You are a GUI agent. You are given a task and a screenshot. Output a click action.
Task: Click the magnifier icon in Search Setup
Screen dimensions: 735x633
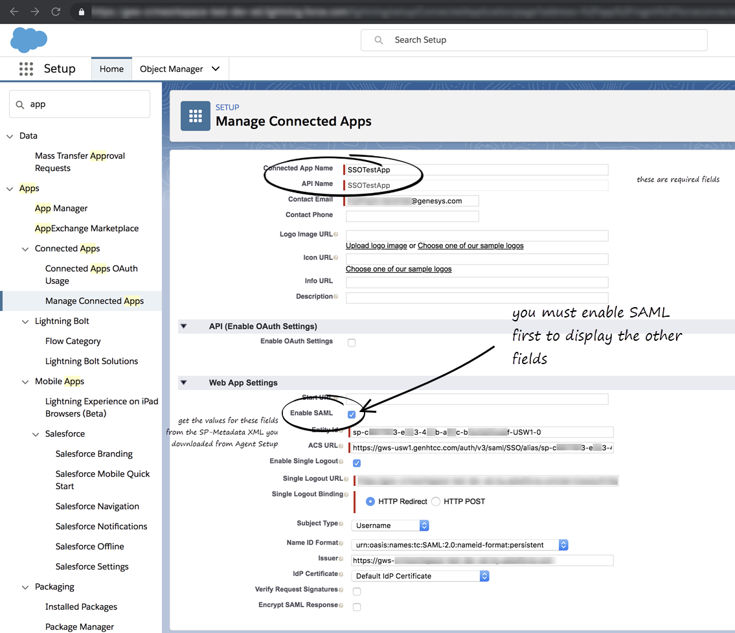(379, 40)
